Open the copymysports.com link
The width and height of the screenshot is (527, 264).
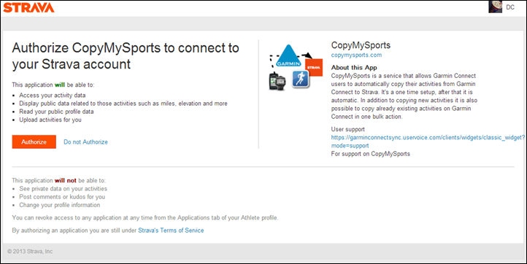coord(356,55)
